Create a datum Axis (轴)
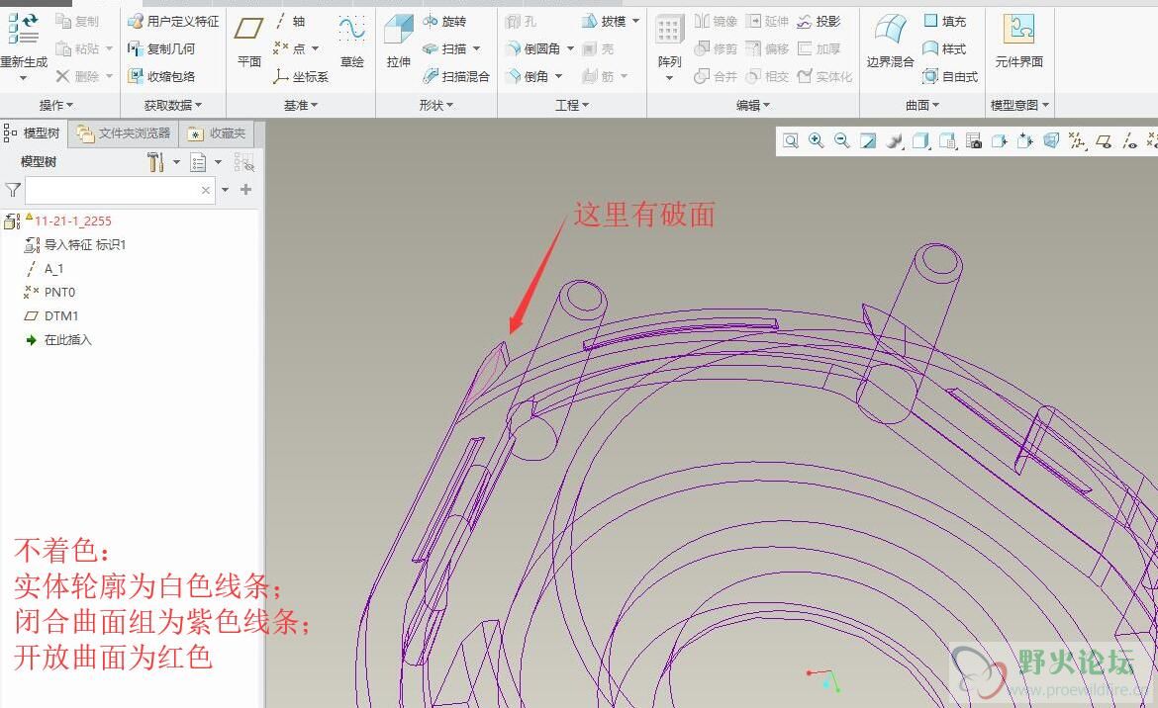 click(x=289, y=22)
